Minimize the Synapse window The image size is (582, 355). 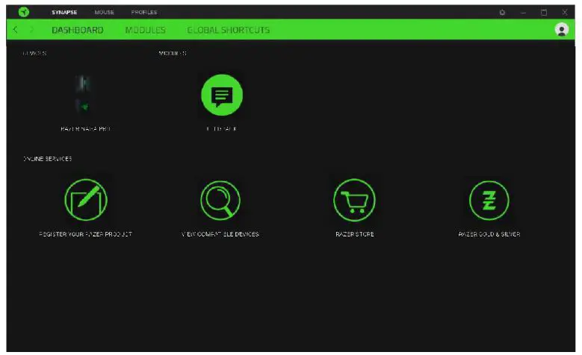523,12
